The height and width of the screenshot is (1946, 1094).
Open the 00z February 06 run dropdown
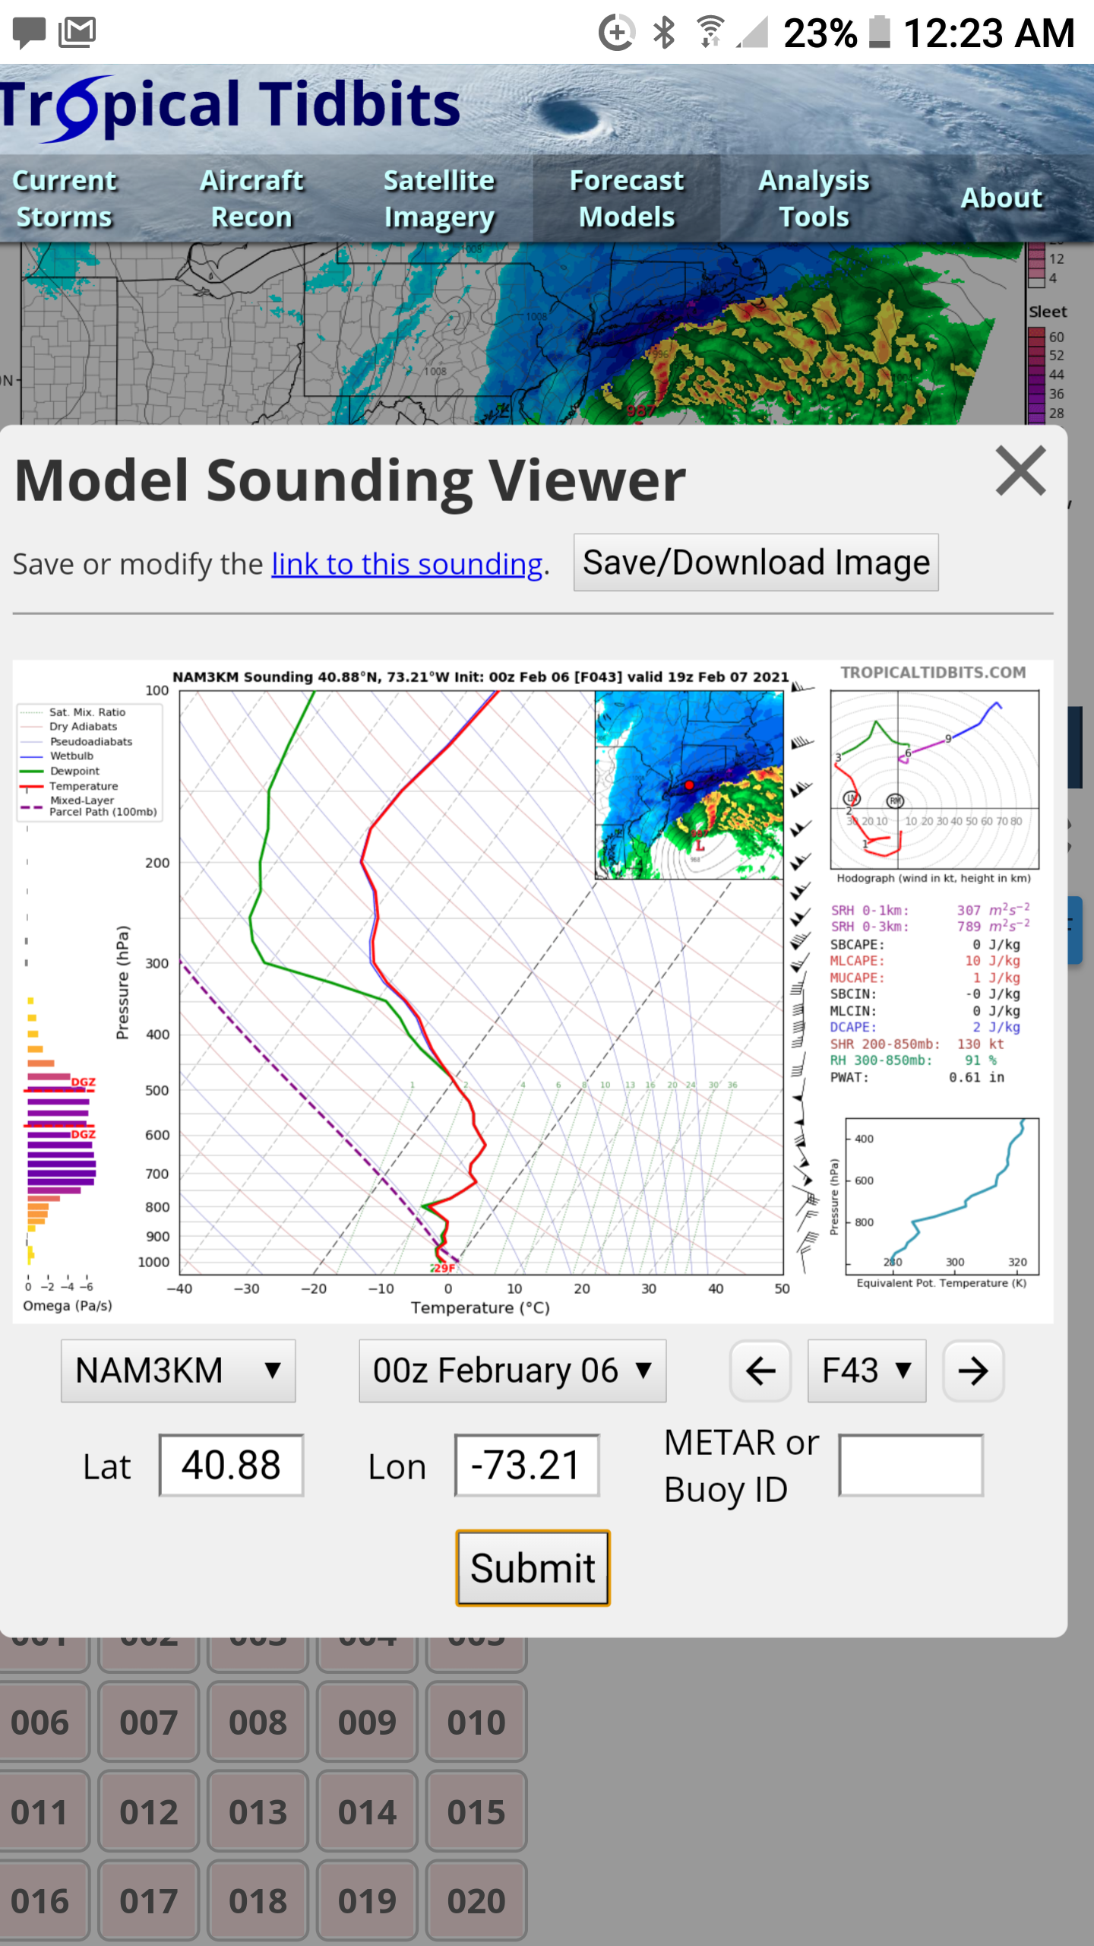pyautogui.click(x=513, y=1371)
